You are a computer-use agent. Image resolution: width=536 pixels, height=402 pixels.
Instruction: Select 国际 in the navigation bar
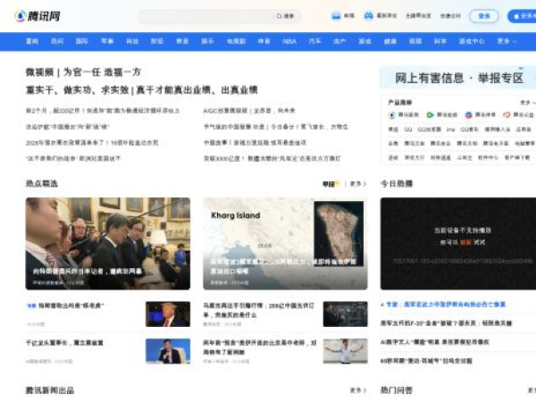click(x=81, y=41)
